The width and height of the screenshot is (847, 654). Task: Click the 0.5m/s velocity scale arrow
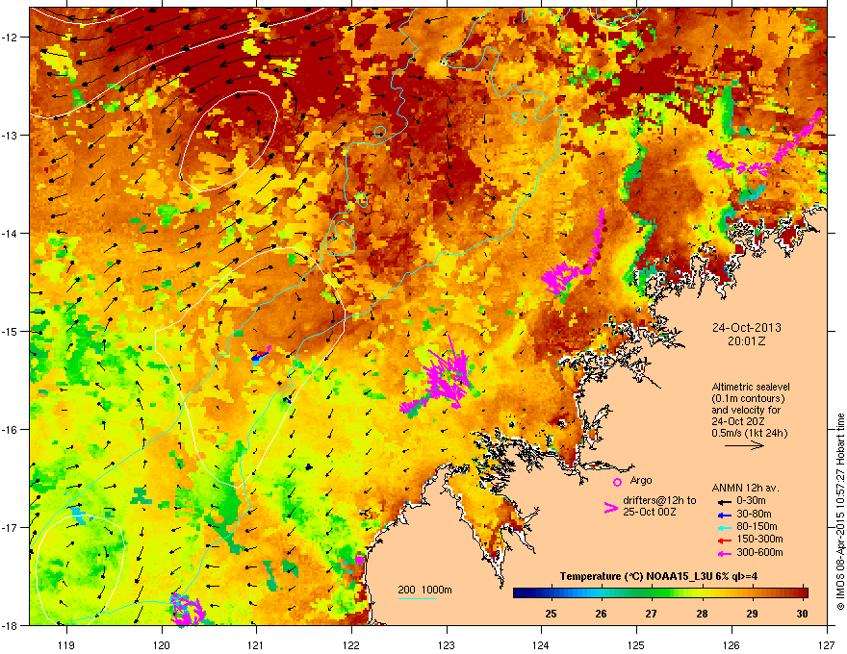pyautogui.click(x=744, y=445)
